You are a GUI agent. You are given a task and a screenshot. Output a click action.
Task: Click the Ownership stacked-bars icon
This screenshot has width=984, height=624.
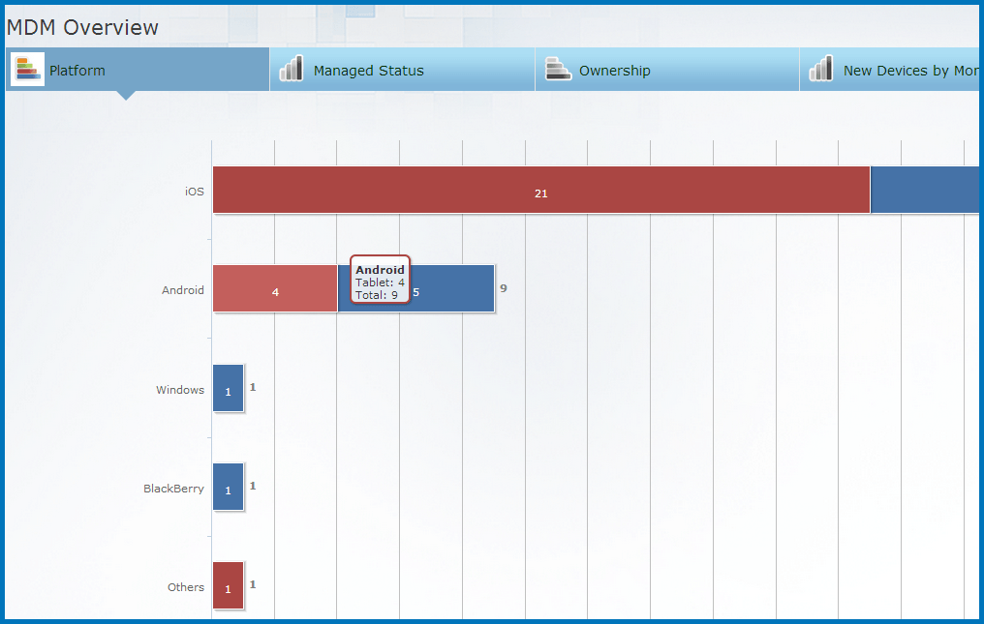tap(558, 69)
